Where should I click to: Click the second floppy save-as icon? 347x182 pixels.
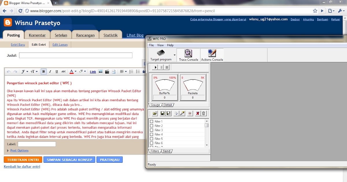(x=168, y=114)
